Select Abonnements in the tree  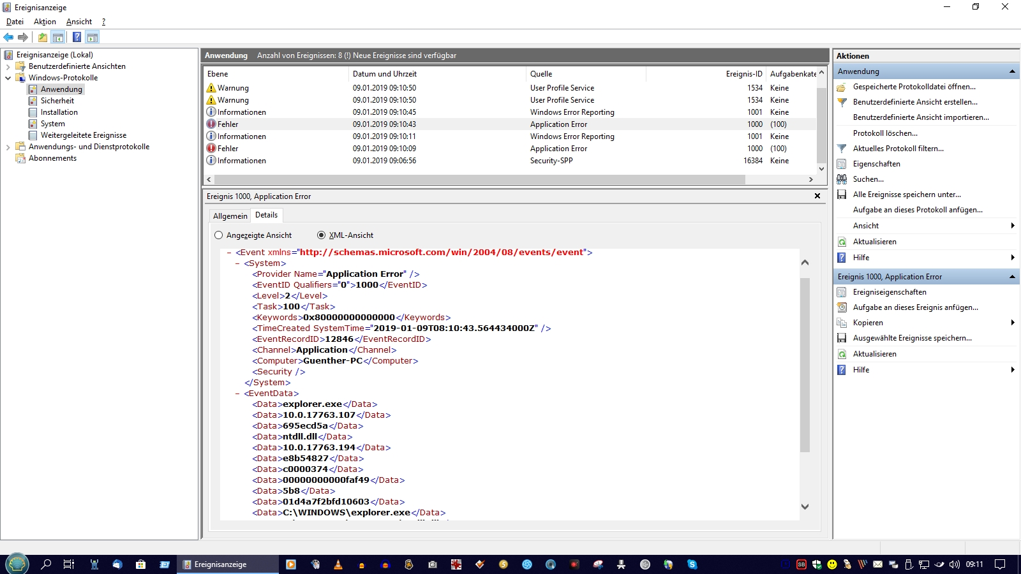pos(52,158)
